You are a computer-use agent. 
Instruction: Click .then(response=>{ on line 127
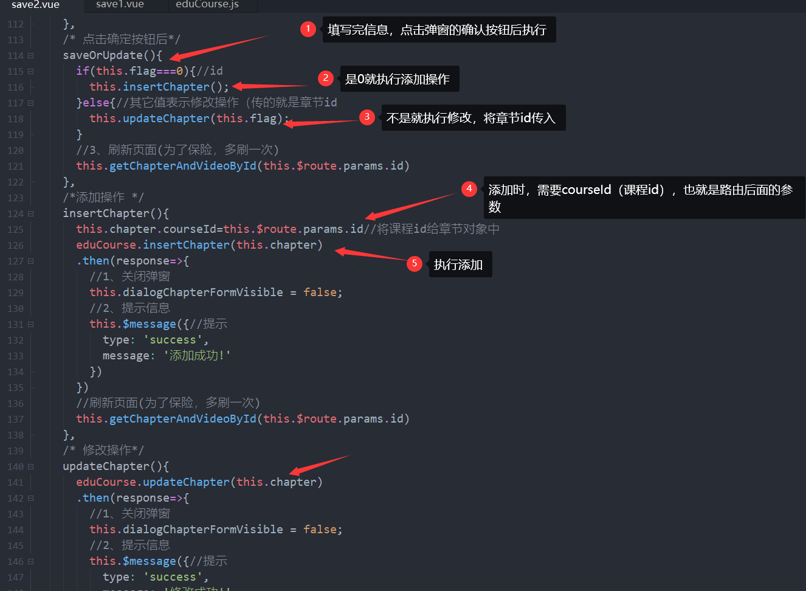tap(133, 261)
